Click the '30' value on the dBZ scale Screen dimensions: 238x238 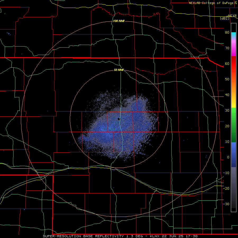(x=227, y=110)
